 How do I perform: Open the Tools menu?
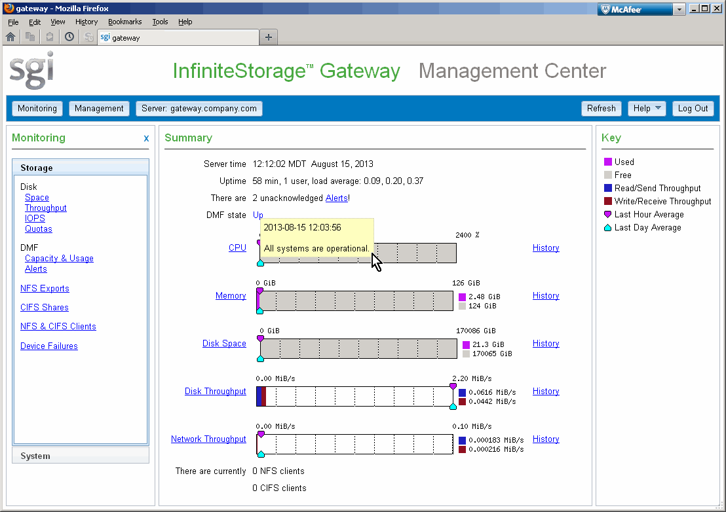tap(160, 22)
